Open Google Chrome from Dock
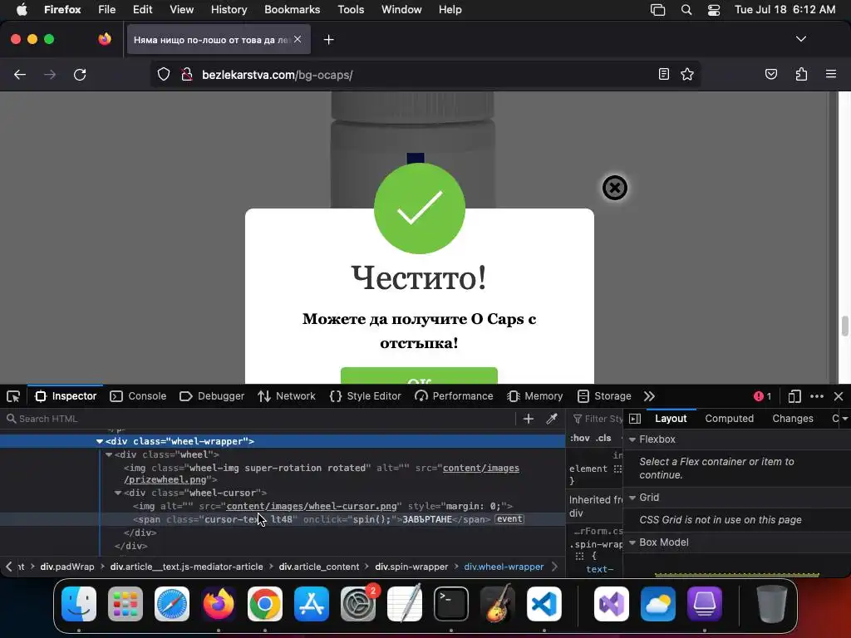Viewport: 851px width, 638px height. click(265, 603)
